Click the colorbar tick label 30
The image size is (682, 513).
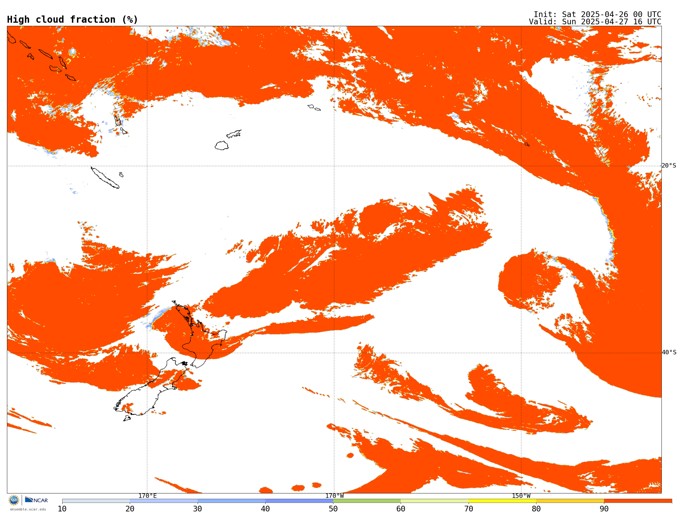[x=198, y=509]
